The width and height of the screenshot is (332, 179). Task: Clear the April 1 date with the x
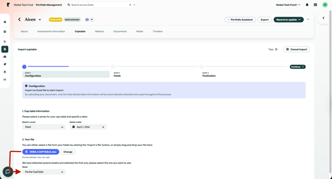[x=103, y=127]
